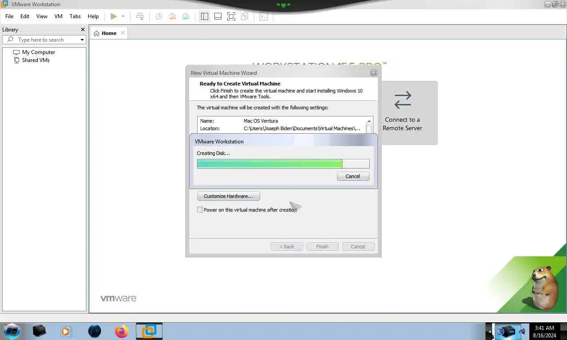This screenshot has height=340, width=567.
Task: Click the VMware Workstation taskbar icon
Action: (x=149, y=331)
